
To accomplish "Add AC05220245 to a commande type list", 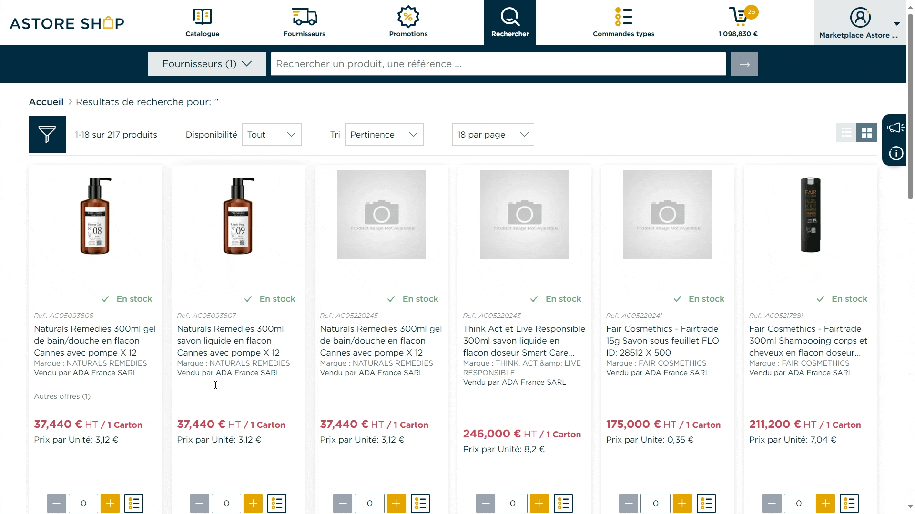I will click(420, 504).
